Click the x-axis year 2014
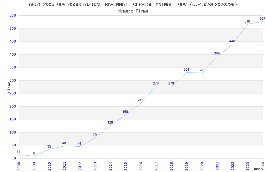This screenshot has height=172, width=266. pyautogui.click(x=110, y=166)
